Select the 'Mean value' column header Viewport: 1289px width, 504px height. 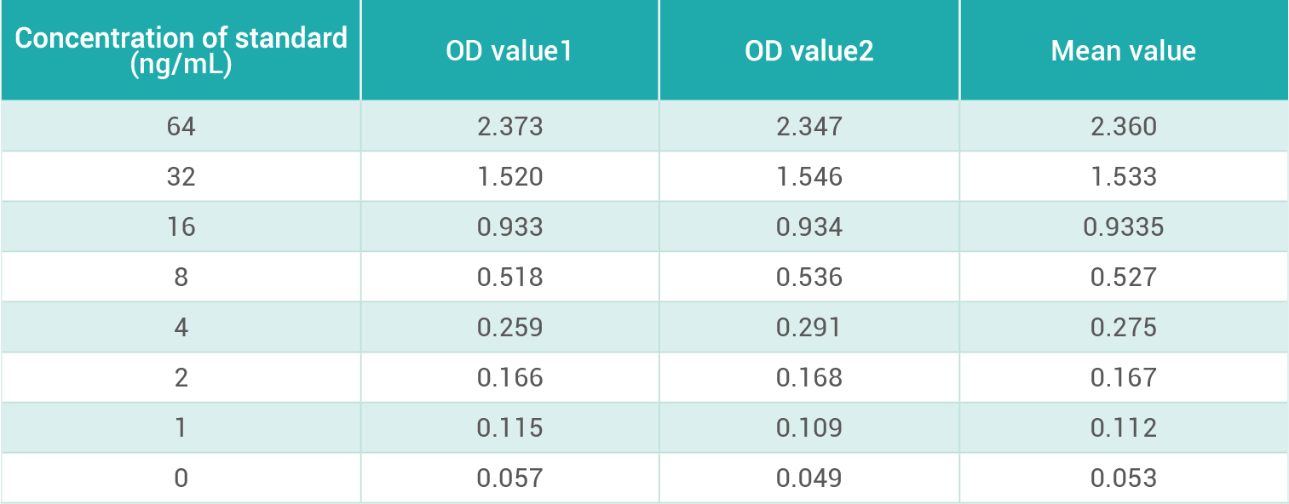[1123, 51]
